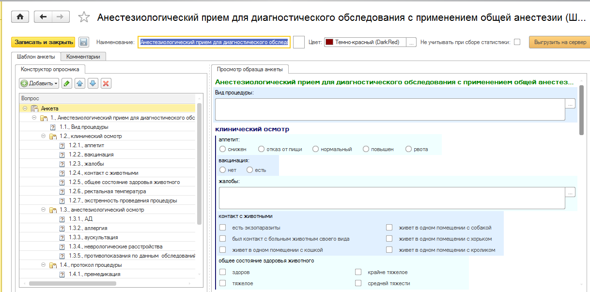590x292 pixels.
Task: Open the жалобы field ellipsis selector
Action: pos(570,192)
